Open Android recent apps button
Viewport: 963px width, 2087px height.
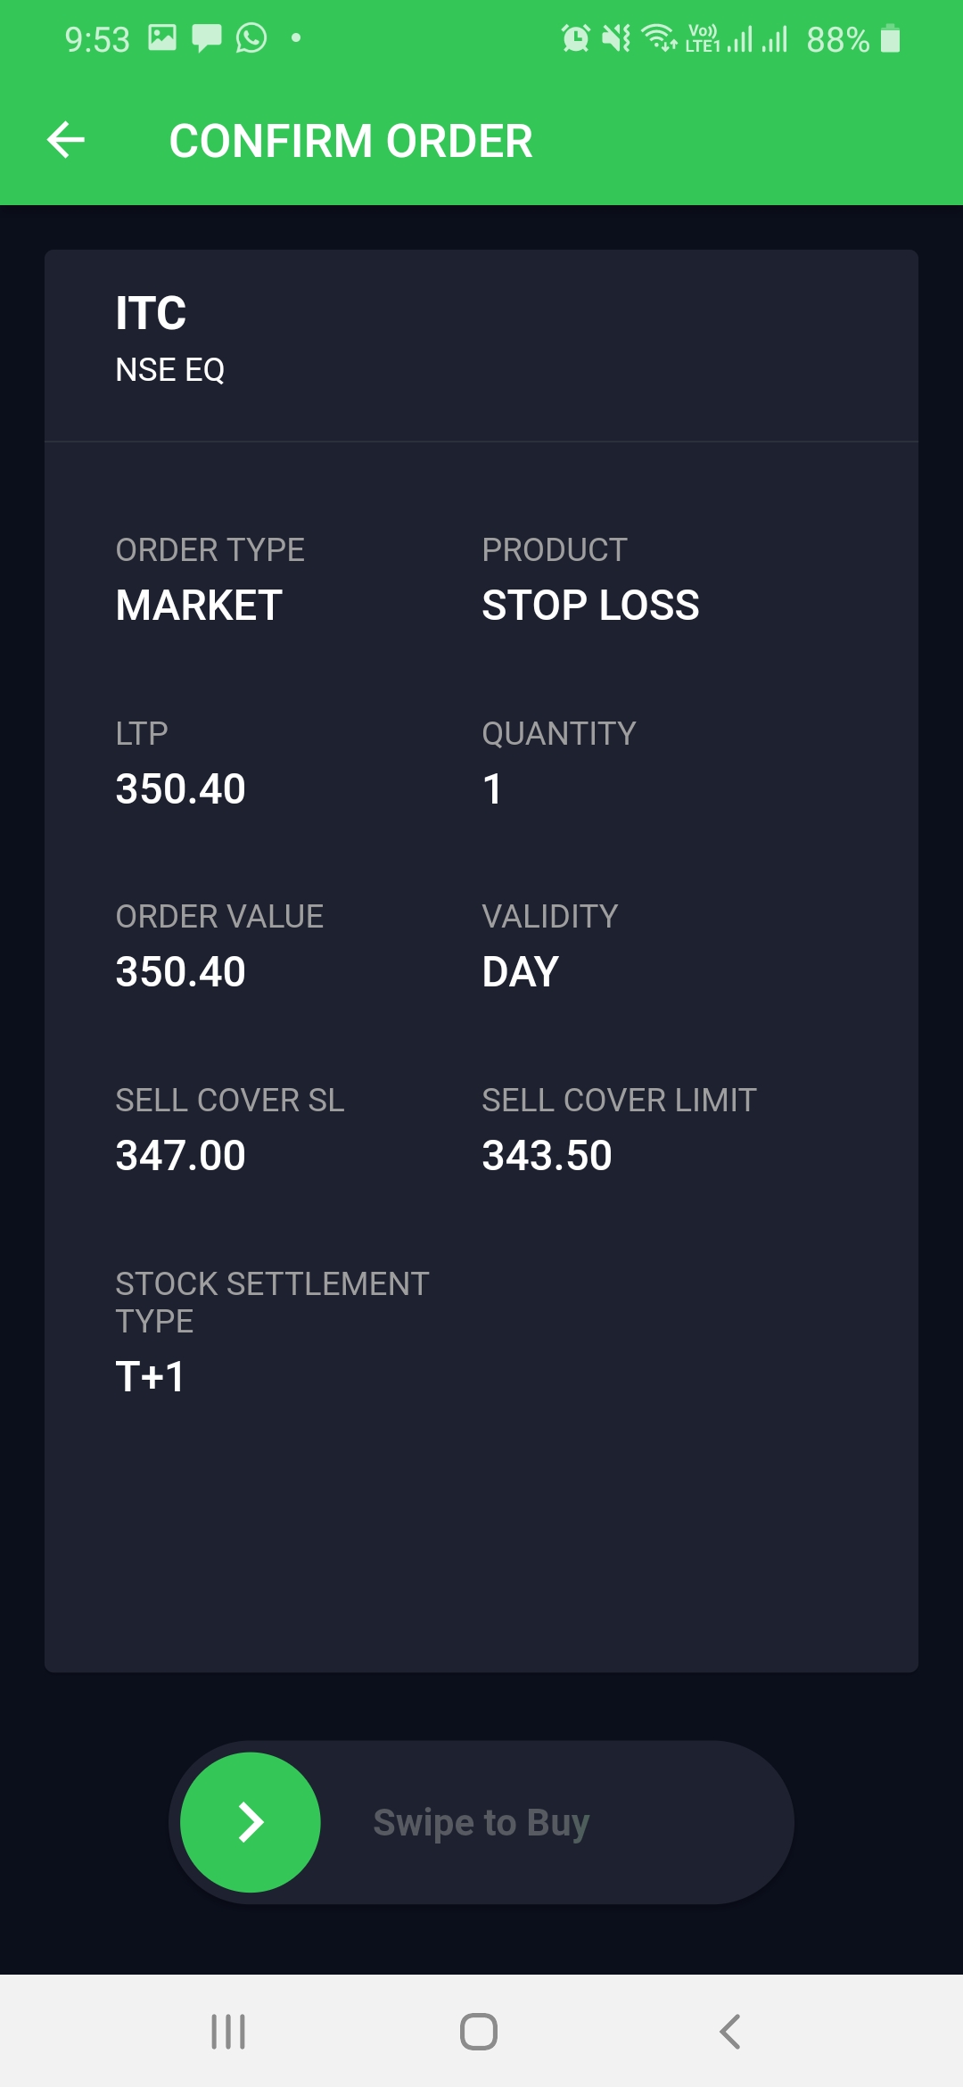(228, 2031)
